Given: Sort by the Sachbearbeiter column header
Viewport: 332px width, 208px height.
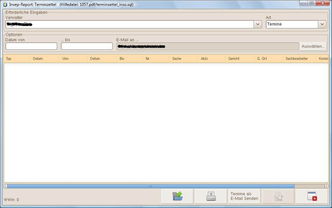Looking at the screenshot, I should (x=299, y=59).
